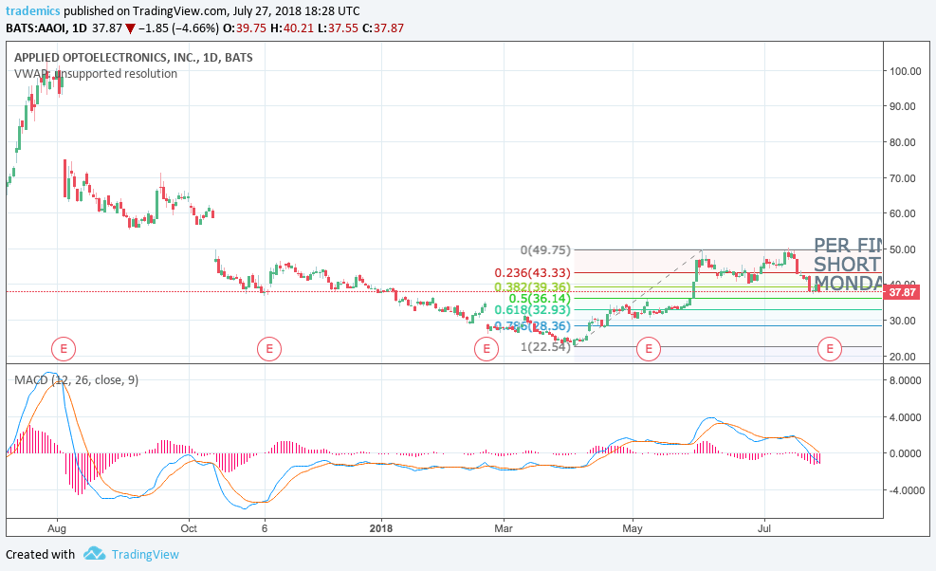This screenshot has height=571, width=936.
Task: Click the TradingView cloud logo icon
Action: click(94, 554)
